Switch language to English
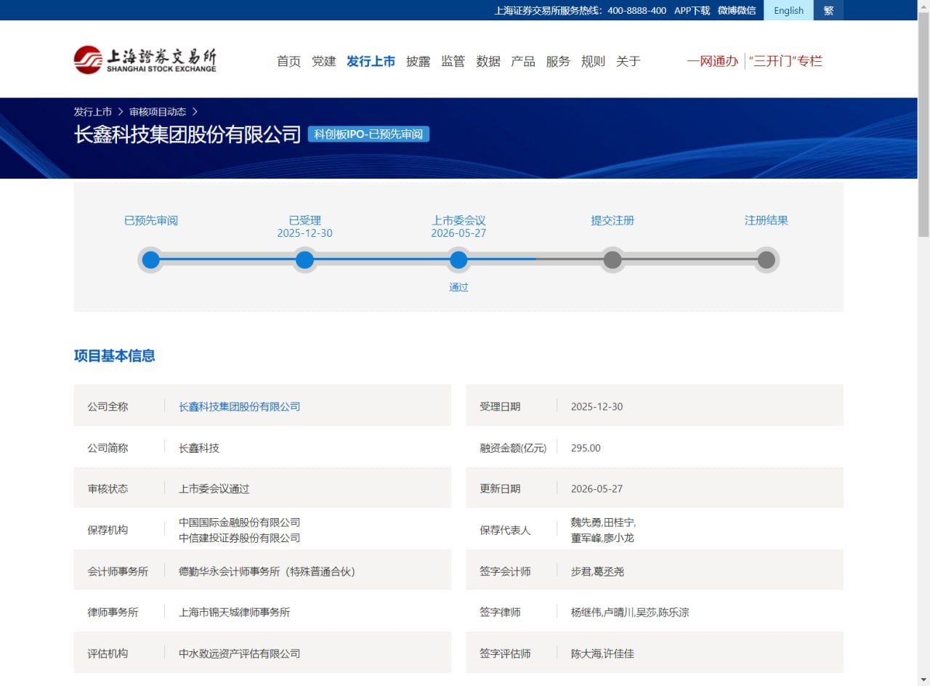 coord(788,10)
